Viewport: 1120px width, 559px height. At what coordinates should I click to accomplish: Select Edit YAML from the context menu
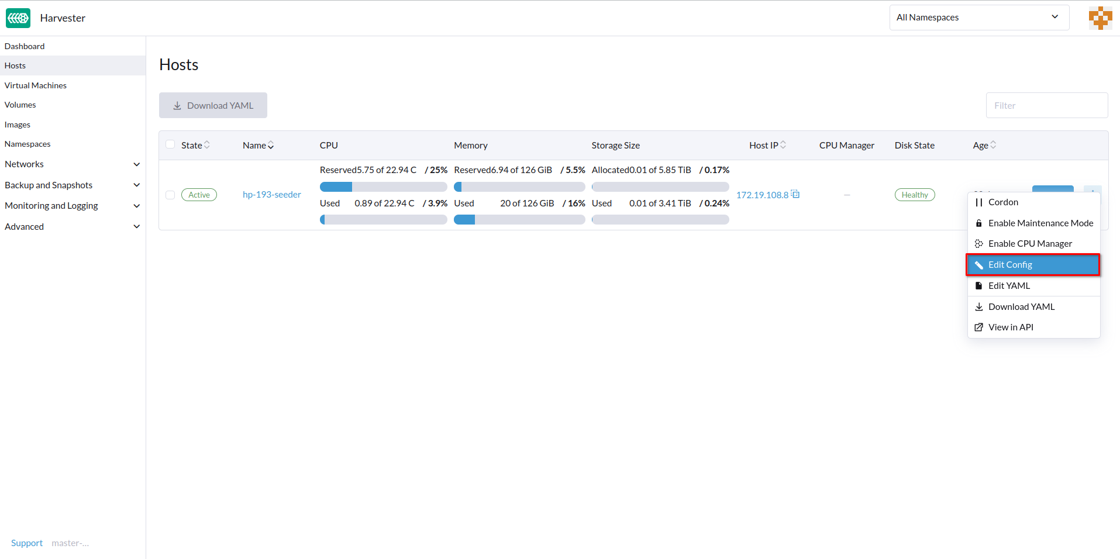point(1009,285)
